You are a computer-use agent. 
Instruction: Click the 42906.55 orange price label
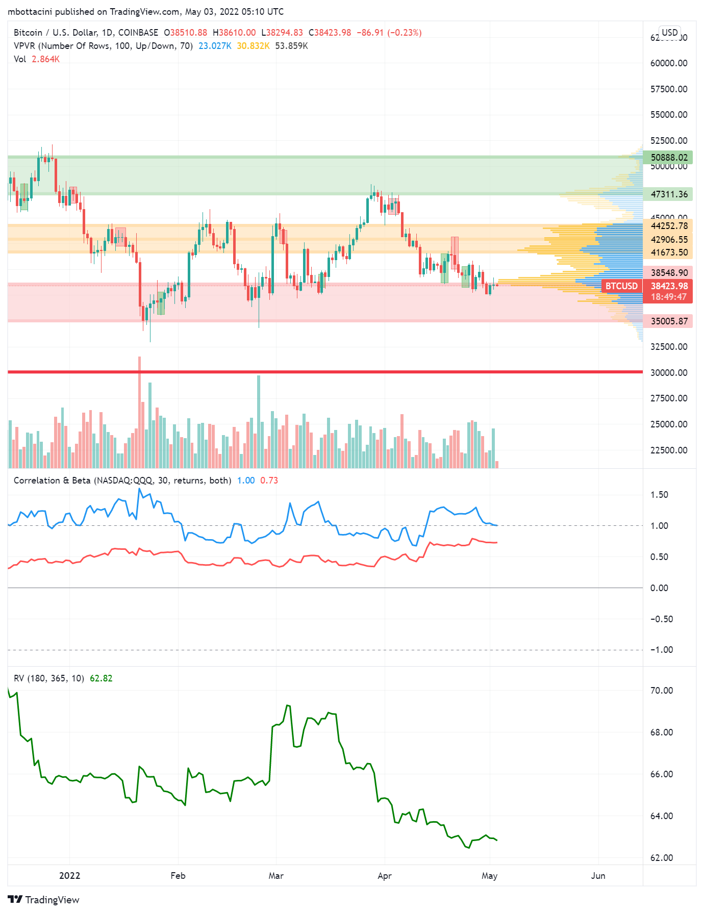669,240
